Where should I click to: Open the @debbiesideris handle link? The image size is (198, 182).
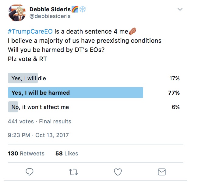(50, 16)
